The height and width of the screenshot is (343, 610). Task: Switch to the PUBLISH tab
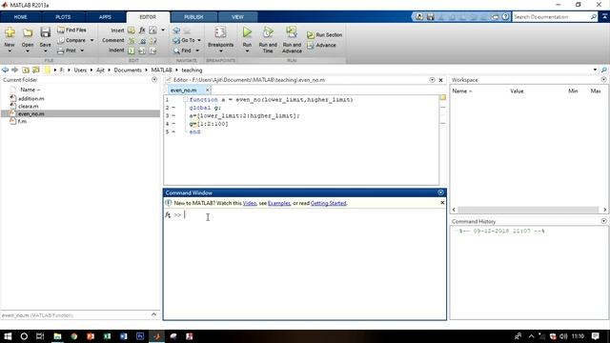[193, 17]
